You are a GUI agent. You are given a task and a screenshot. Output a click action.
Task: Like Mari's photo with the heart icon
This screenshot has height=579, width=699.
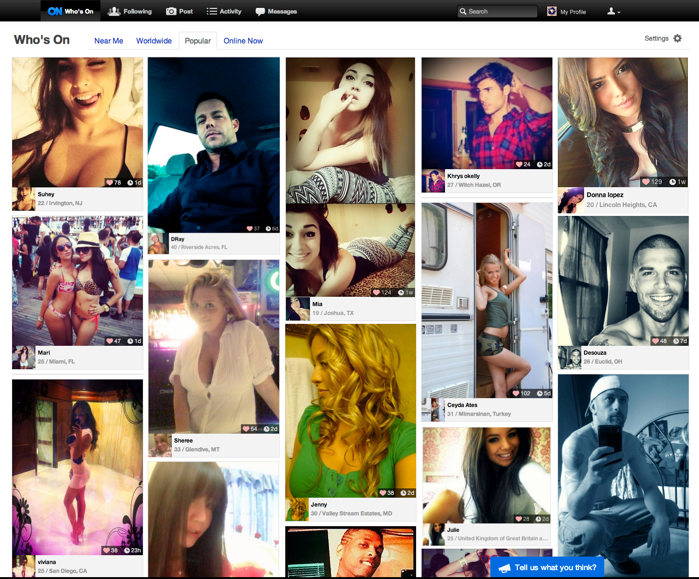point(110,341)
